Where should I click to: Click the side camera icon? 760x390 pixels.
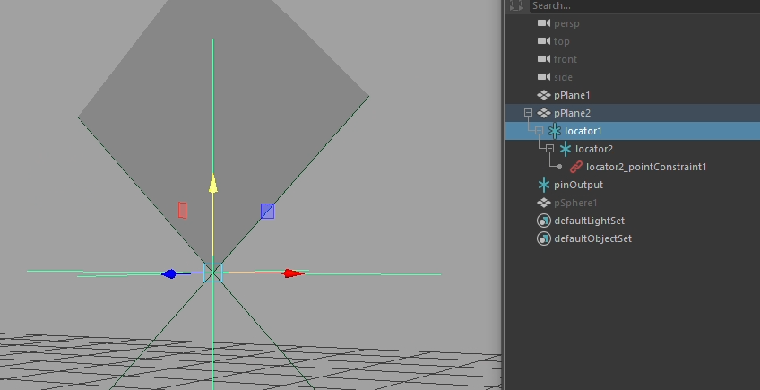(544, 77)
